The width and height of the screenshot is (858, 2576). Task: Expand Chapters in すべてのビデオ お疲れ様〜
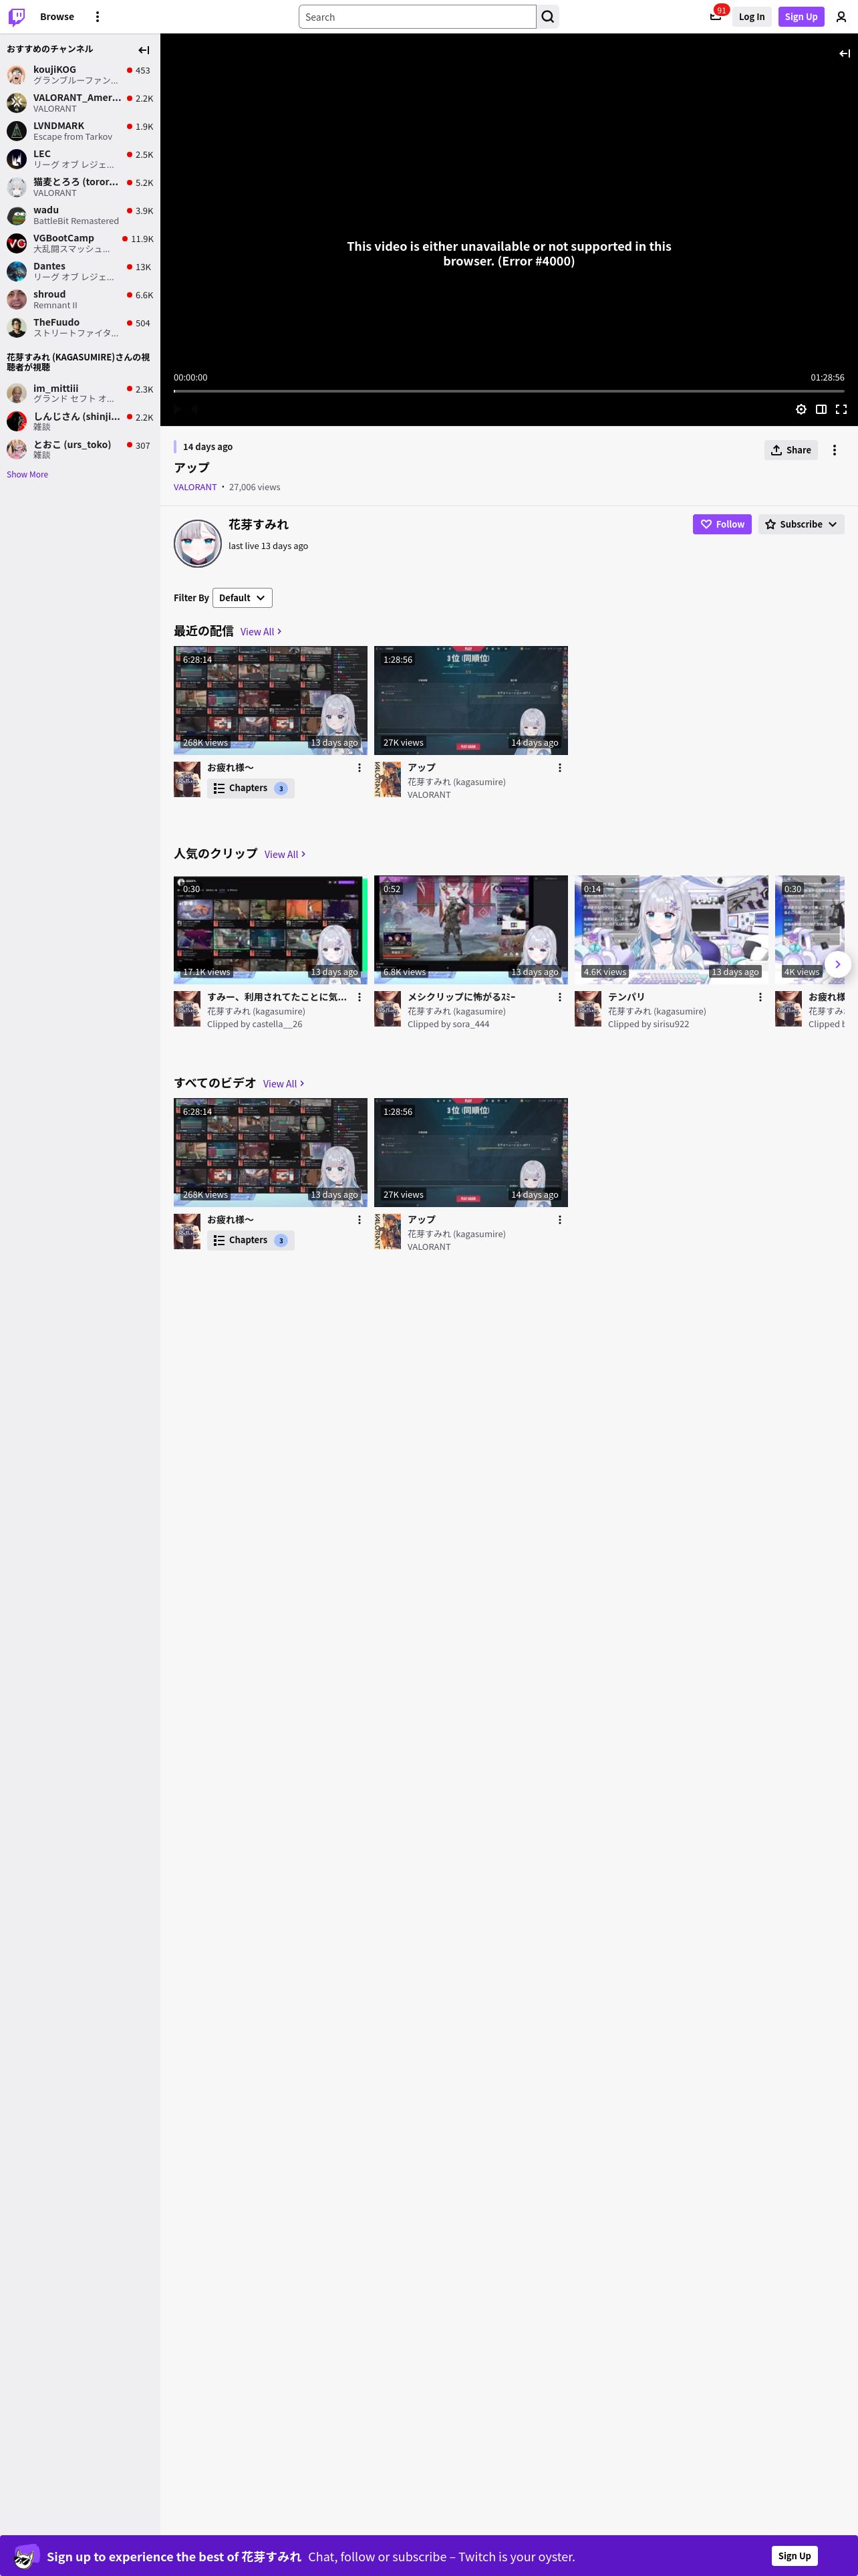click(250, 1240)
